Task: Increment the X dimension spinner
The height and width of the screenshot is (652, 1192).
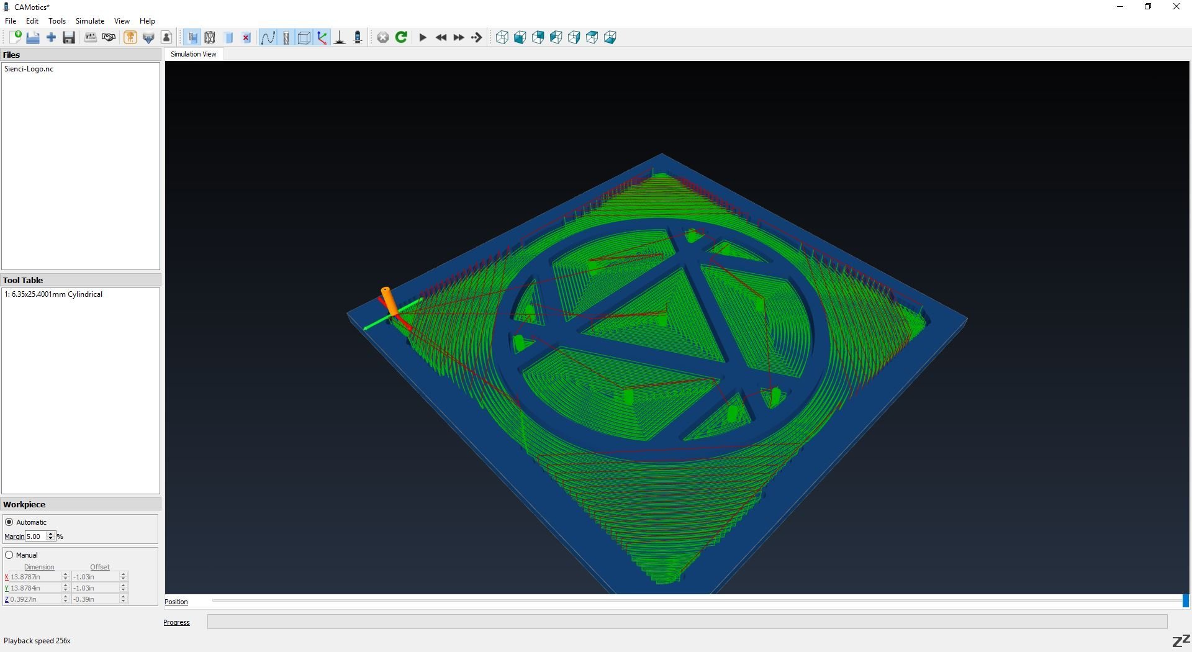Action: [65, 574]
